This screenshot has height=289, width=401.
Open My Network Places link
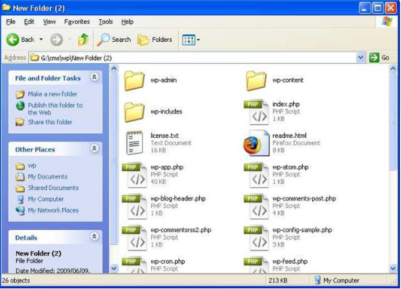point(53,211)
